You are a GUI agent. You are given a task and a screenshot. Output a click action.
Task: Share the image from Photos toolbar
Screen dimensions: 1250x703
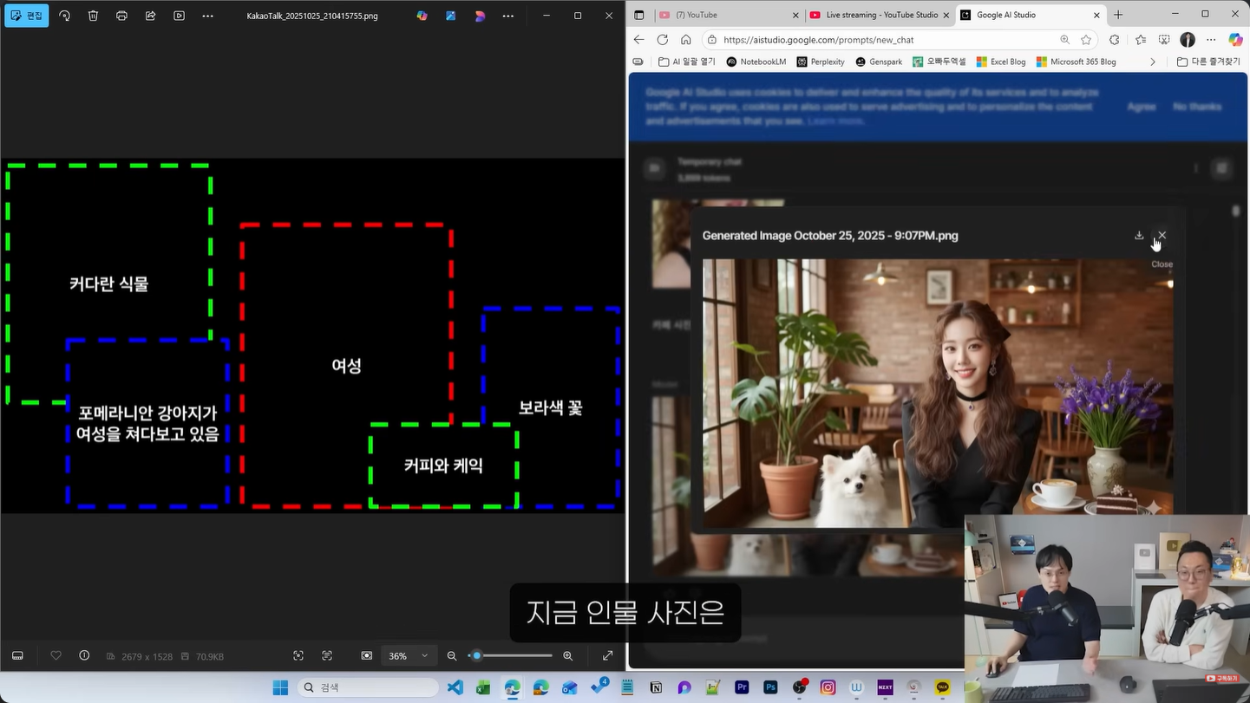(150, 16)
